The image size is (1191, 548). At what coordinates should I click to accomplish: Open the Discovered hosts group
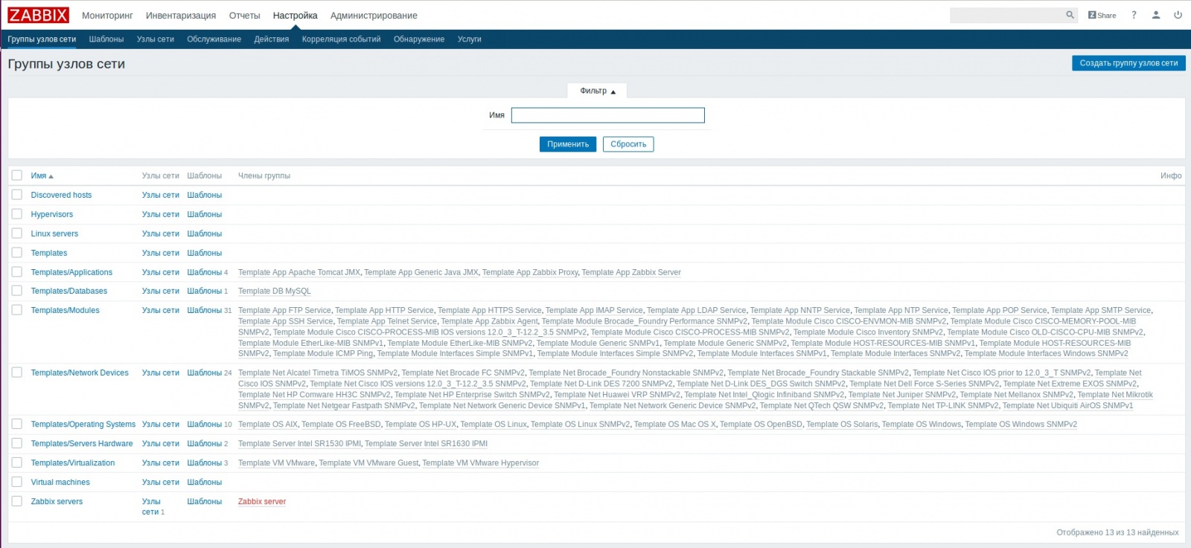pos(61,195)
